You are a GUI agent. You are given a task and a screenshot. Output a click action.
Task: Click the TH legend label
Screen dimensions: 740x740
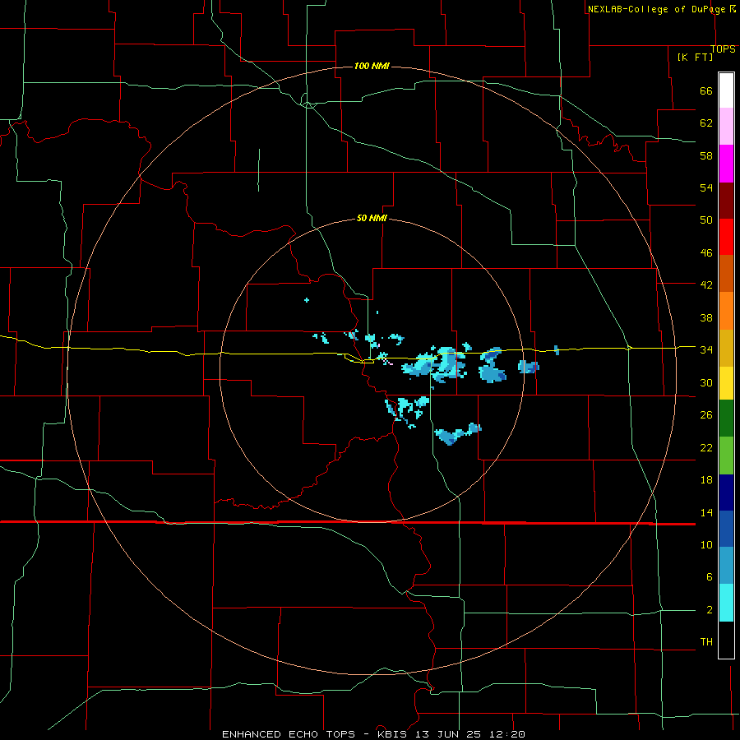tap(706, 642)
